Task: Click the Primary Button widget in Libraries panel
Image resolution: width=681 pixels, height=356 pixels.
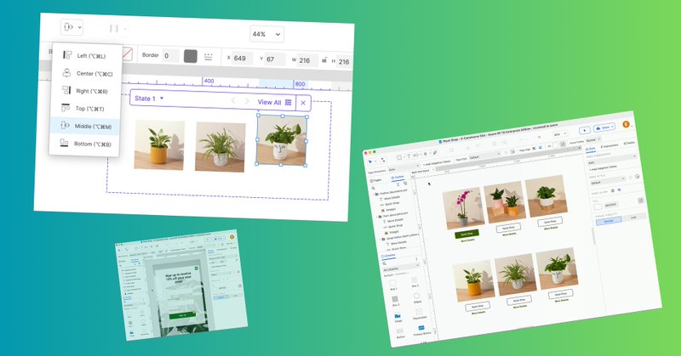Action: click(421, 330)
